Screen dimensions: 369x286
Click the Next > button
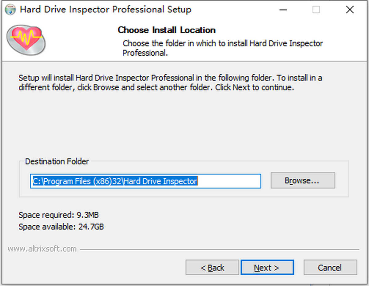click(267, 268)
